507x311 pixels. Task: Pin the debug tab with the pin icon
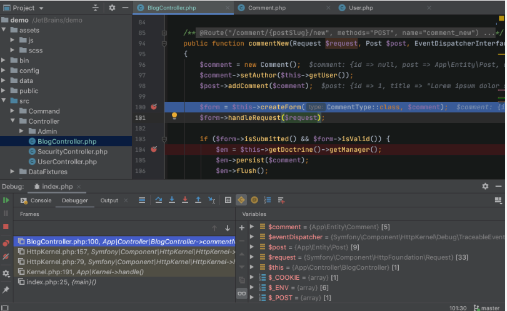[x=6, y=290]
